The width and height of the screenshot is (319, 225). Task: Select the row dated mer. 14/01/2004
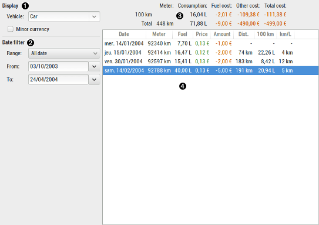[210, 43]
